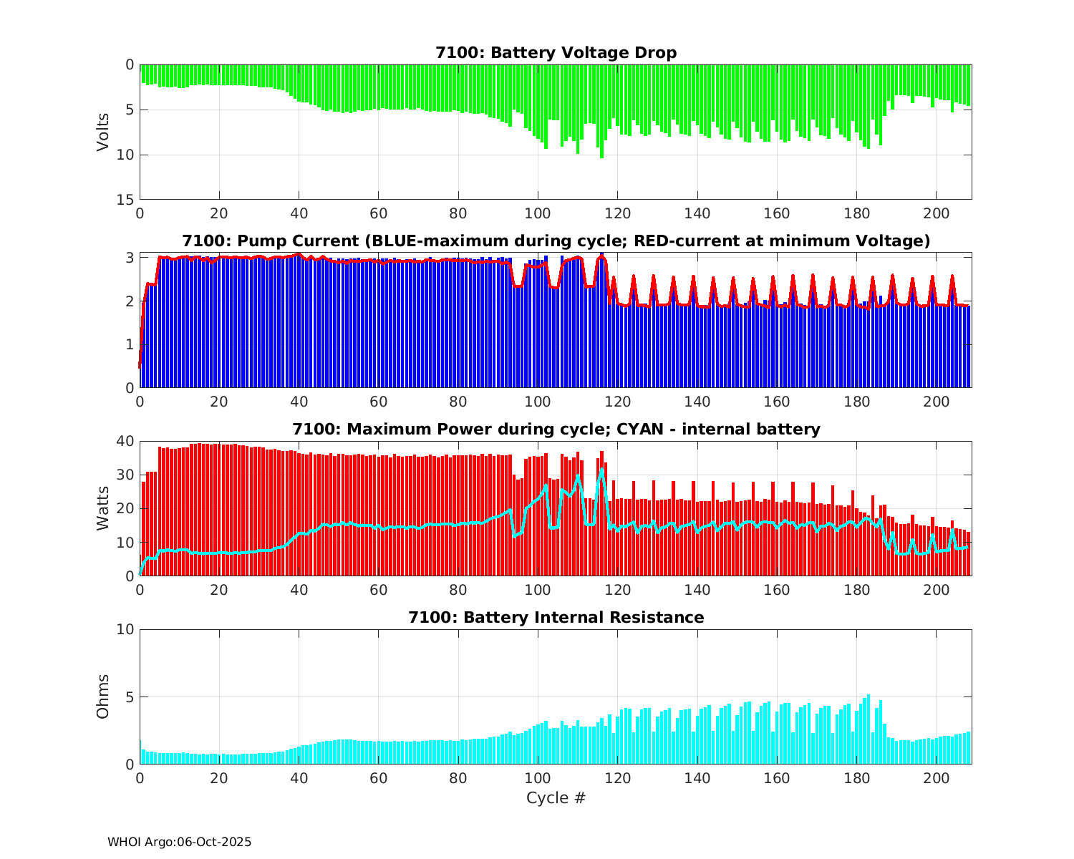Click the 100 tick below the Voltage Drop chart
The image size is (1074, 859).
(x=538, y=213)
